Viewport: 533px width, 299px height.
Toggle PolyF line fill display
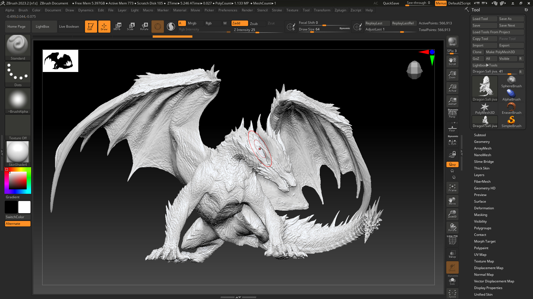tap(452, 240)
